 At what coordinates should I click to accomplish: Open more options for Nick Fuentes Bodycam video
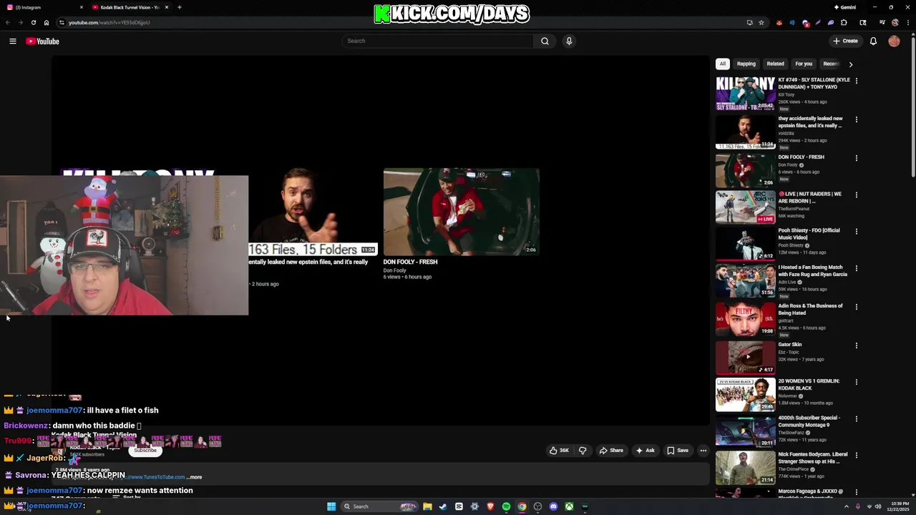pos(856,456)
